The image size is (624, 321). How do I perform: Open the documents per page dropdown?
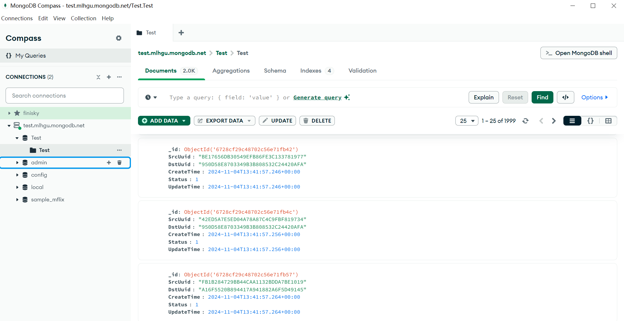[x=467, y=121]
